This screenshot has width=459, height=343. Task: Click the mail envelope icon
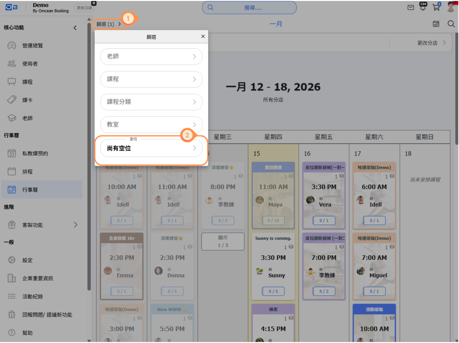click(x=411, y=8)
